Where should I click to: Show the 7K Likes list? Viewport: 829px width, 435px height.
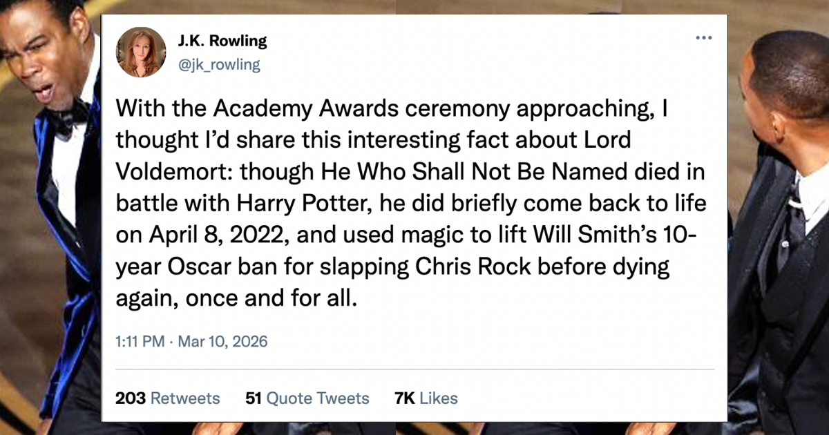pos(426,398)
